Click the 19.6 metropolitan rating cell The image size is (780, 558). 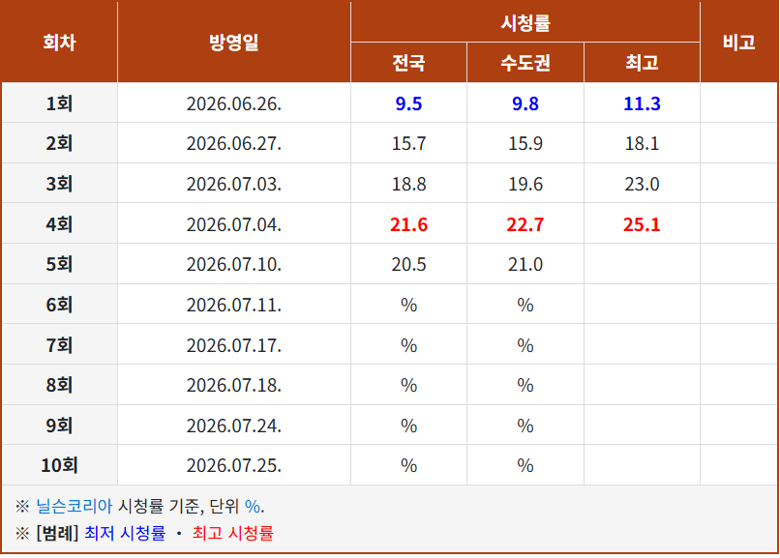(525, 184)
